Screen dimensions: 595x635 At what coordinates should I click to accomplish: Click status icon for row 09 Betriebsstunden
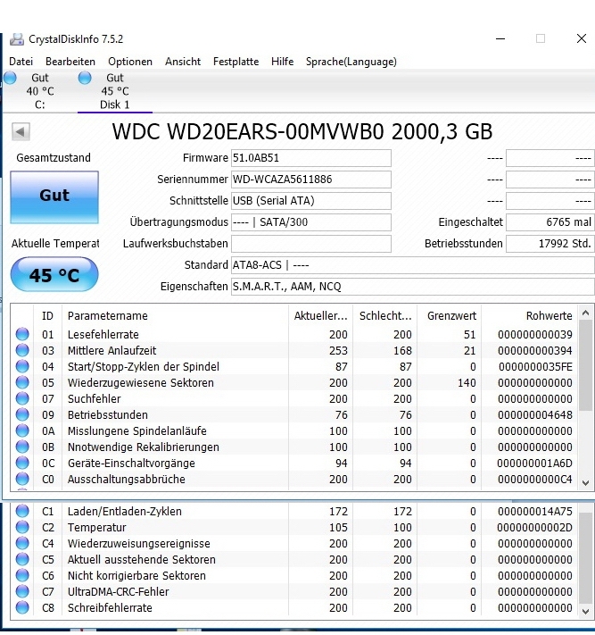(22, 414)
